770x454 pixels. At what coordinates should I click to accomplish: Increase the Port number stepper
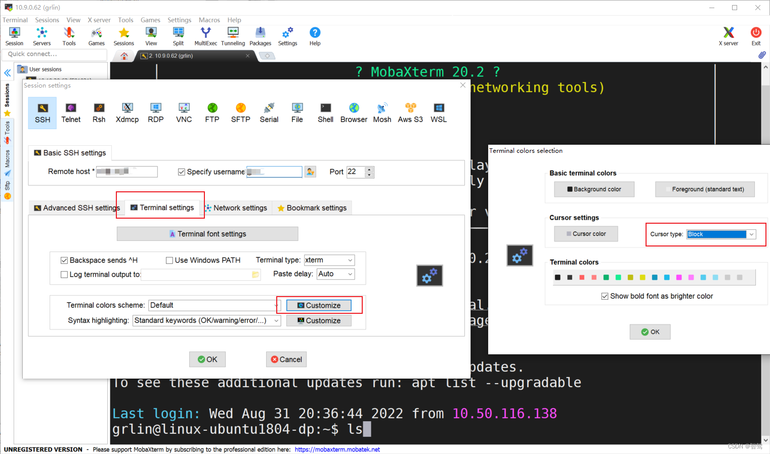click(x=369, y=169)
